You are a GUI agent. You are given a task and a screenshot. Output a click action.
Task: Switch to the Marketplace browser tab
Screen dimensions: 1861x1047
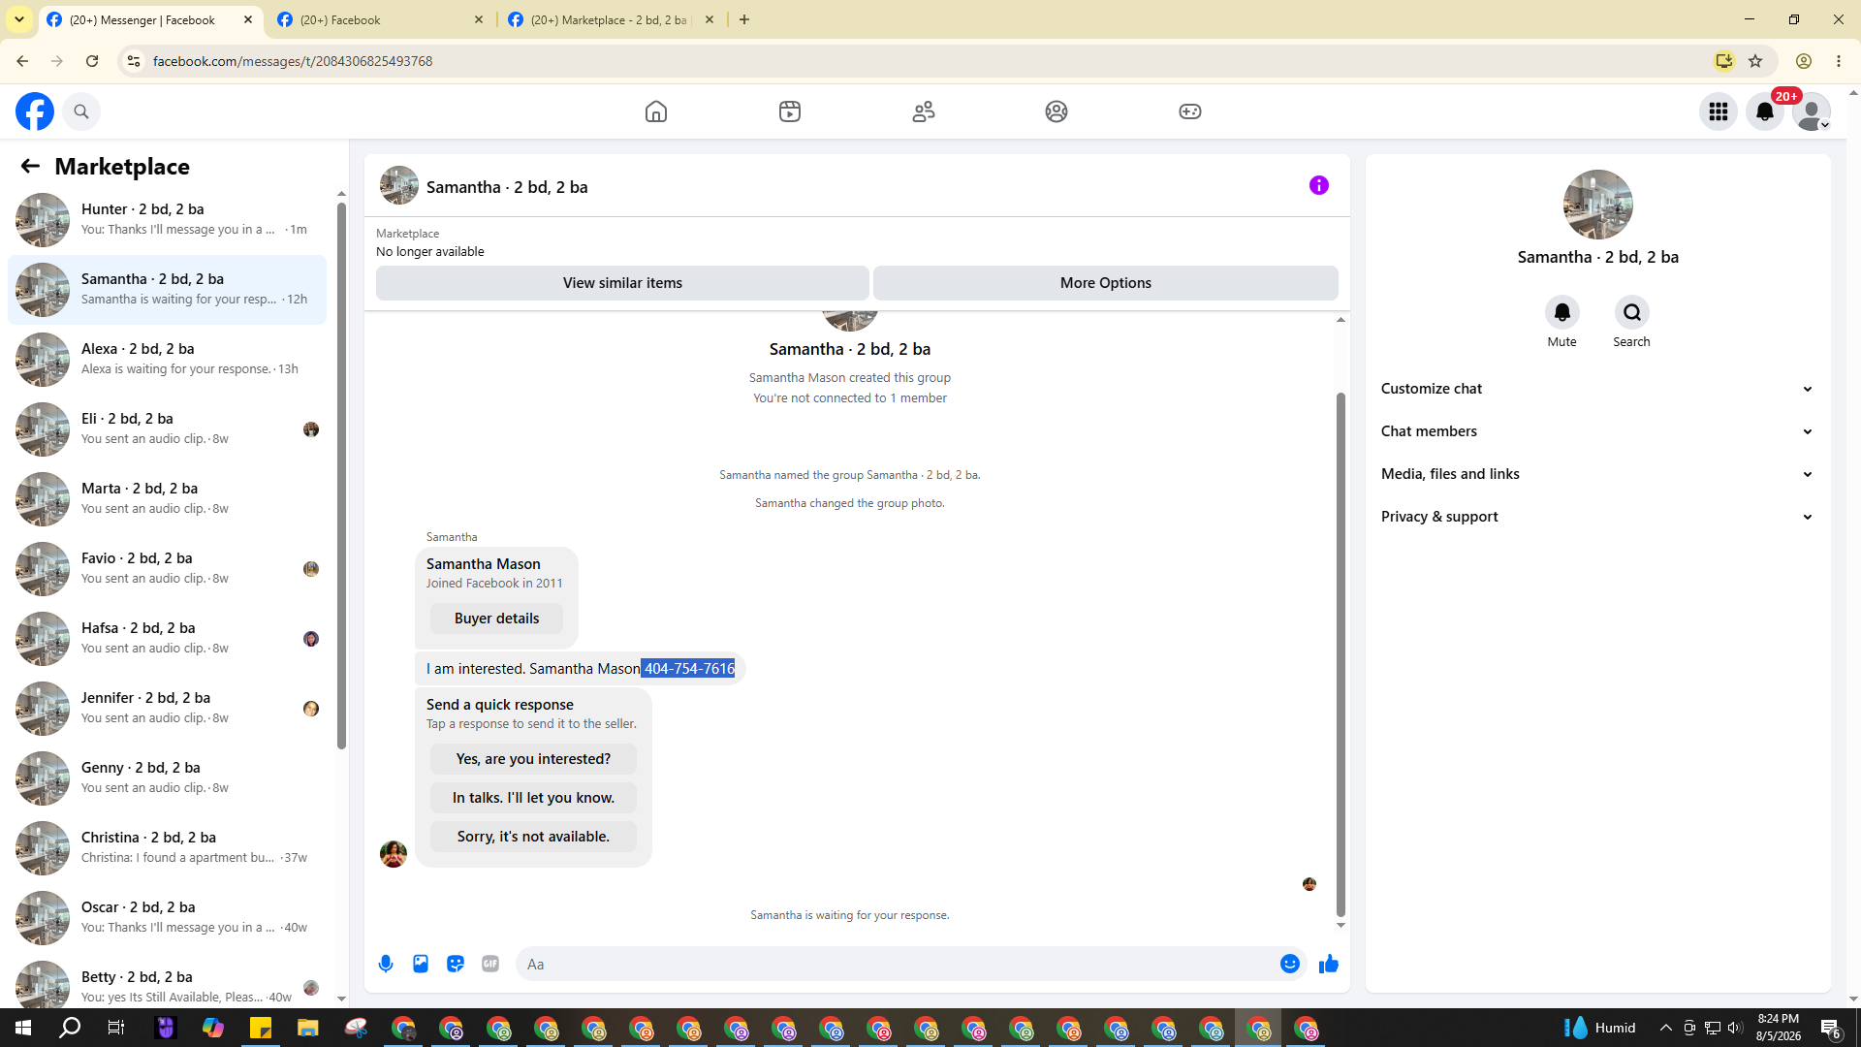click(x=611, y=19)
